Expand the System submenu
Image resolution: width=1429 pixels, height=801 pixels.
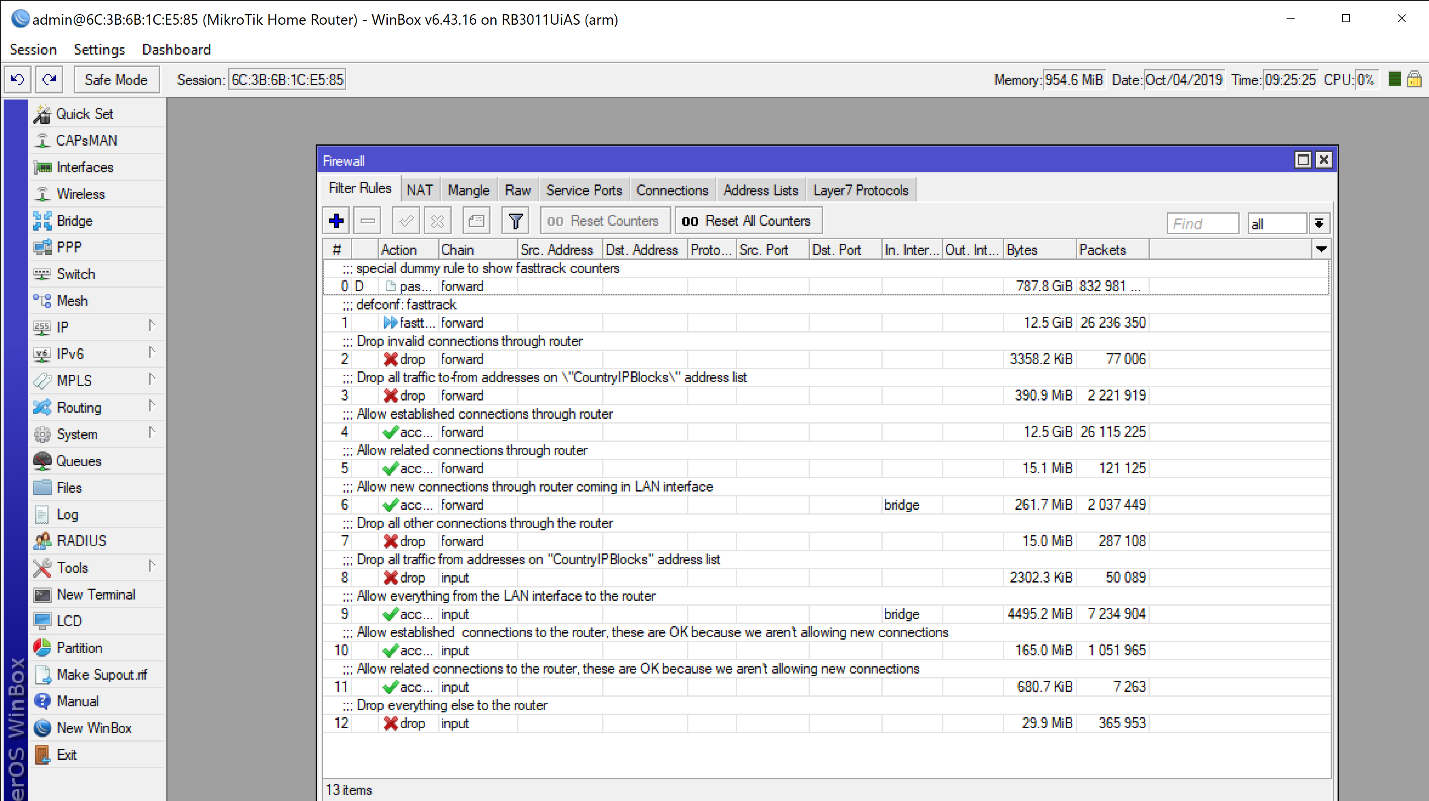[x=97, y=434]
